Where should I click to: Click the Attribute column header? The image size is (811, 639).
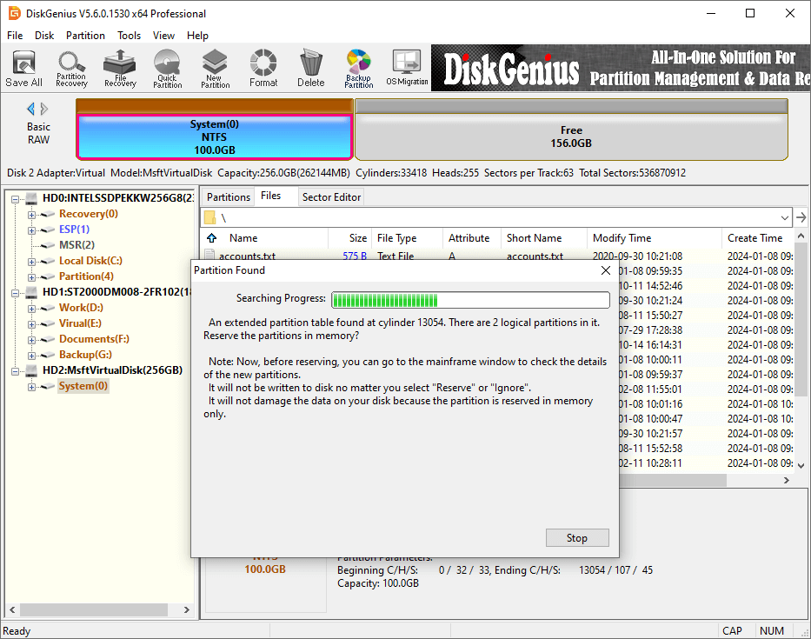[470, 238]
